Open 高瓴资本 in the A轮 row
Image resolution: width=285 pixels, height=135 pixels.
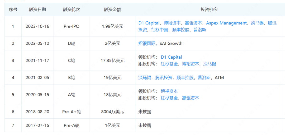[x=191, y=98]
